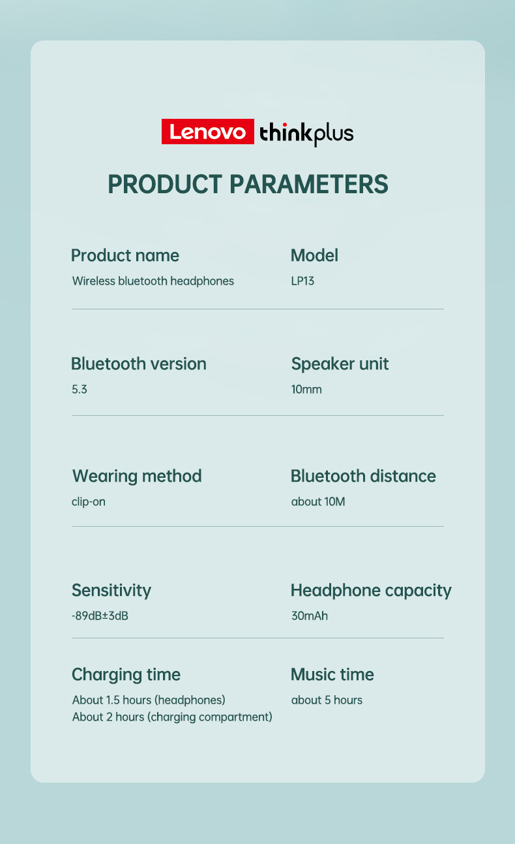The image size is (515, 844).
Task: Select the 5.3 version value
Action: coord(80,390)
